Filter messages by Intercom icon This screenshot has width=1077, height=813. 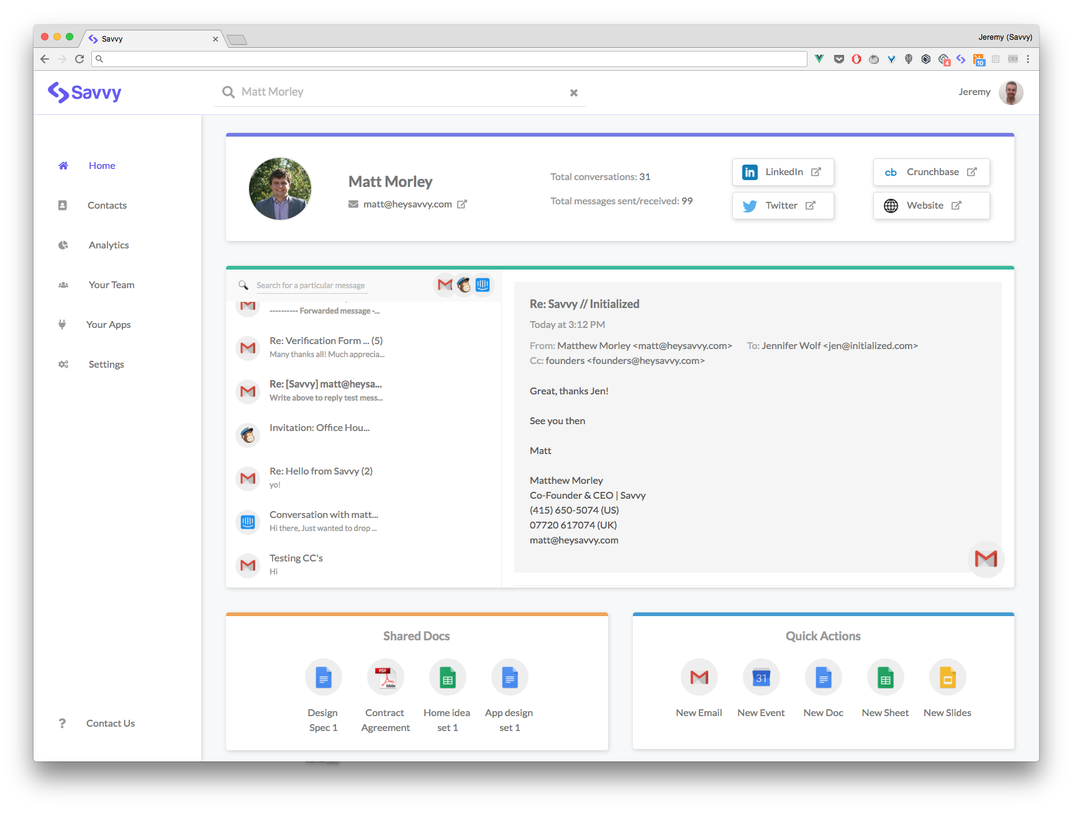pos(483,285)
